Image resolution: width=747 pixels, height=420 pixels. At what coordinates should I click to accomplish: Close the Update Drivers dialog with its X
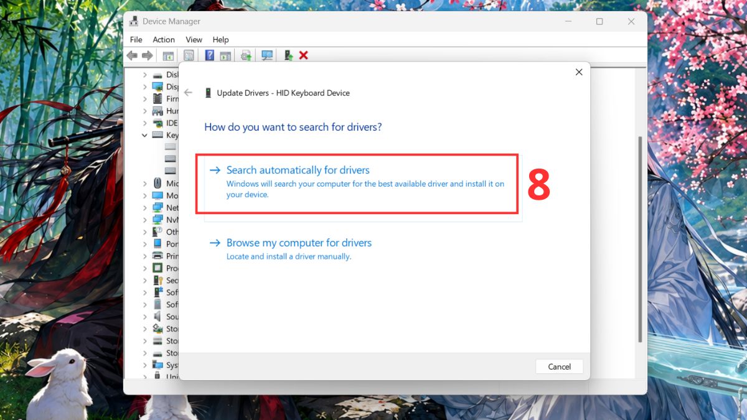point(579,72)
